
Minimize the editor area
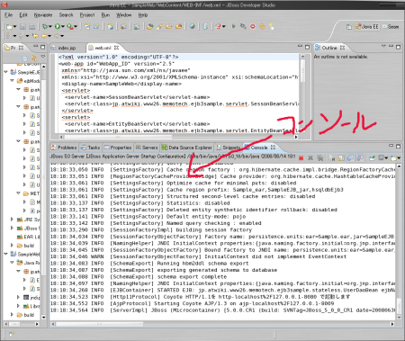(300, 47)
